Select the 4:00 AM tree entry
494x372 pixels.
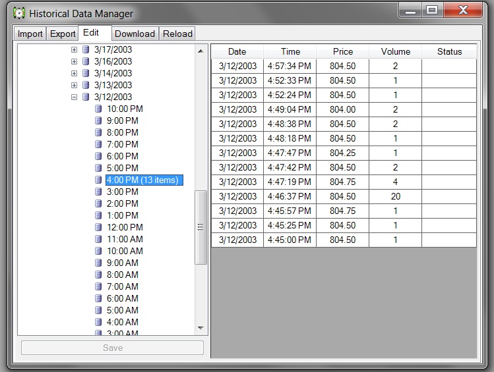pyautogui.click(x=122, y=322)
